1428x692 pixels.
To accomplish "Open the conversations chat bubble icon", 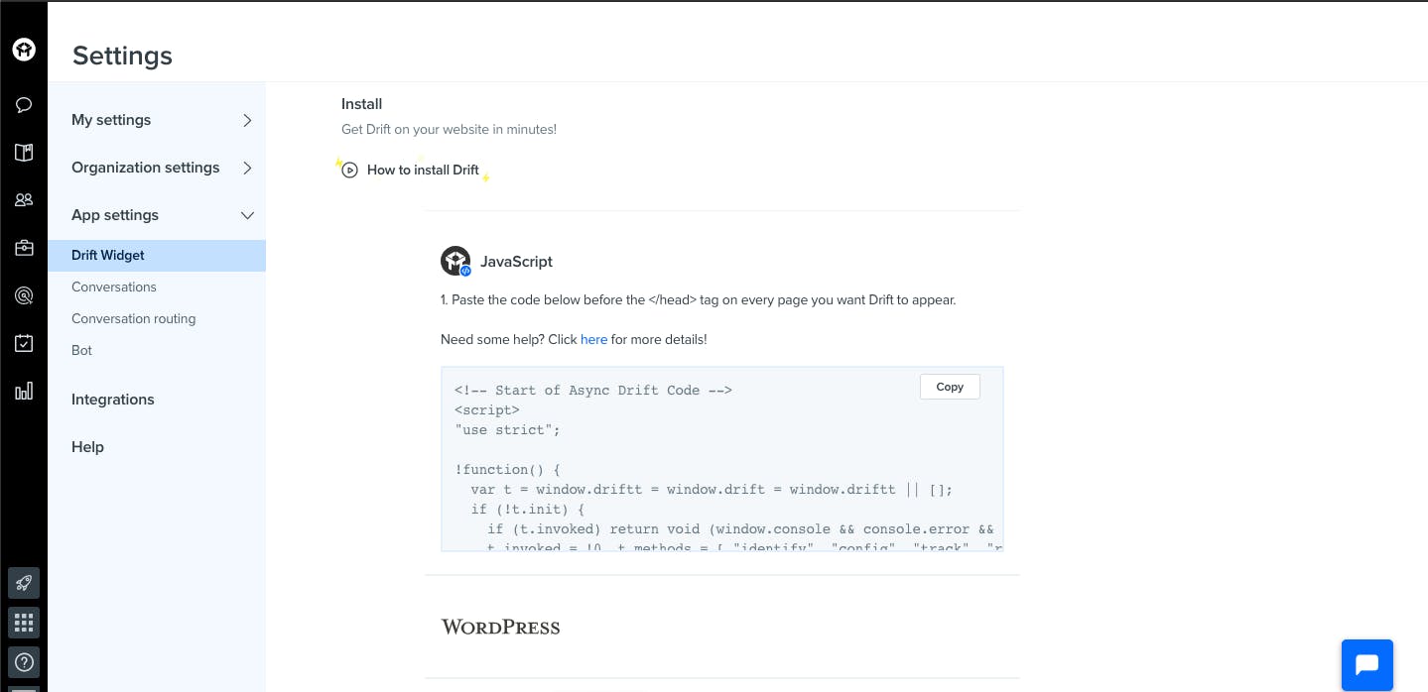I will pos(24,104).
